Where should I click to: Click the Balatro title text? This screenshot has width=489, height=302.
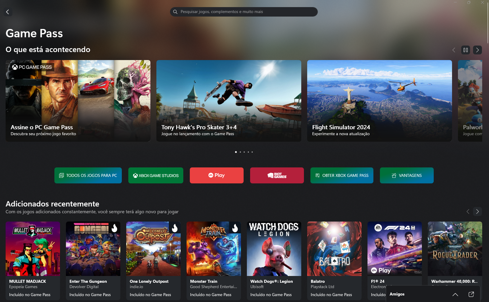tap(318, 281)
